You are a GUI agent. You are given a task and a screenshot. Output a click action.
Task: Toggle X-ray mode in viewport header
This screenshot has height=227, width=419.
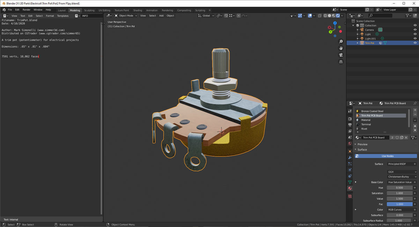(319, 16)
